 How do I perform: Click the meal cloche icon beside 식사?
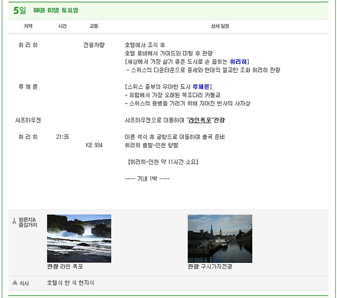pyautogui.click(x=15, y=283)
